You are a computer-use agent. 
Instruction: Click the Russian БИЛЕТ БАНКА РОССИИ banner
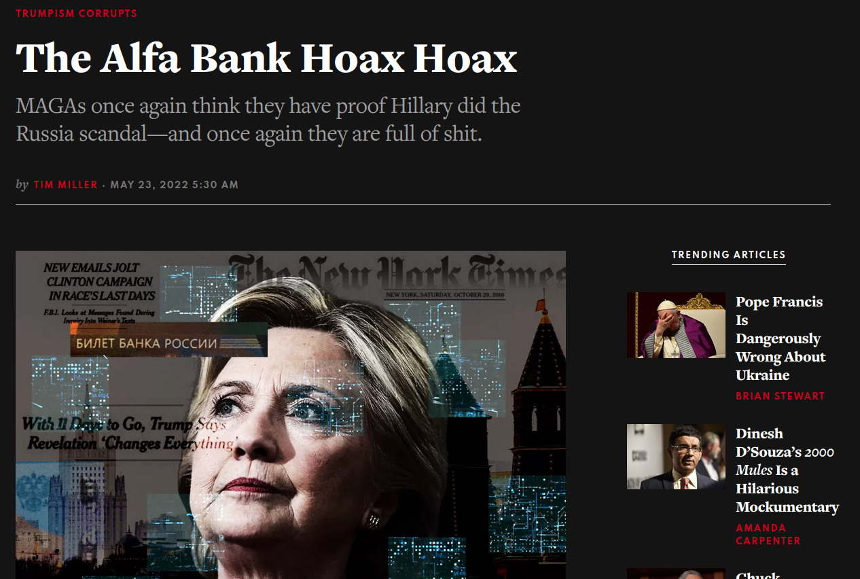pos(168,343)
